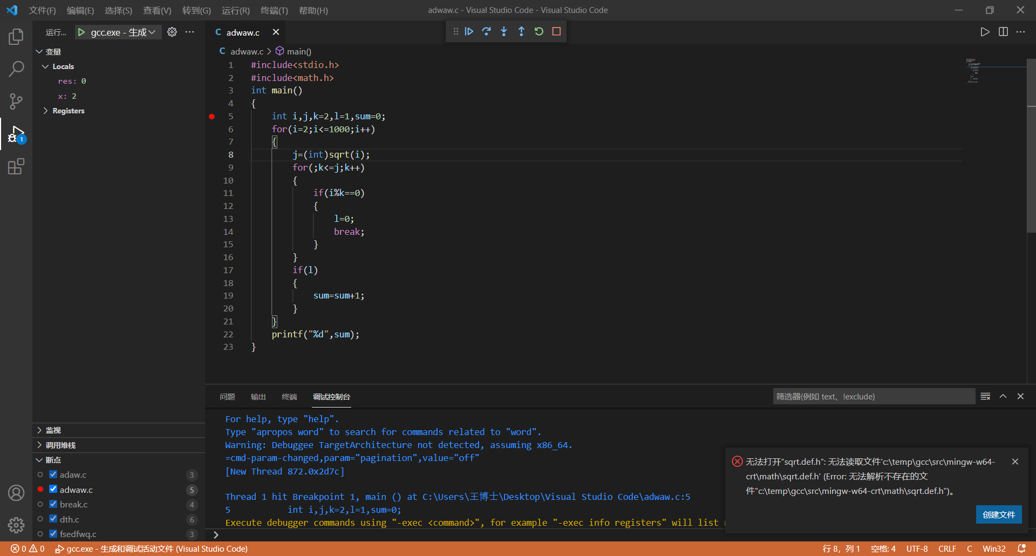The height and width of the screenshot is (556, 1036).
Task: Open the 文件(F) menu
Action: pos(42,10)
